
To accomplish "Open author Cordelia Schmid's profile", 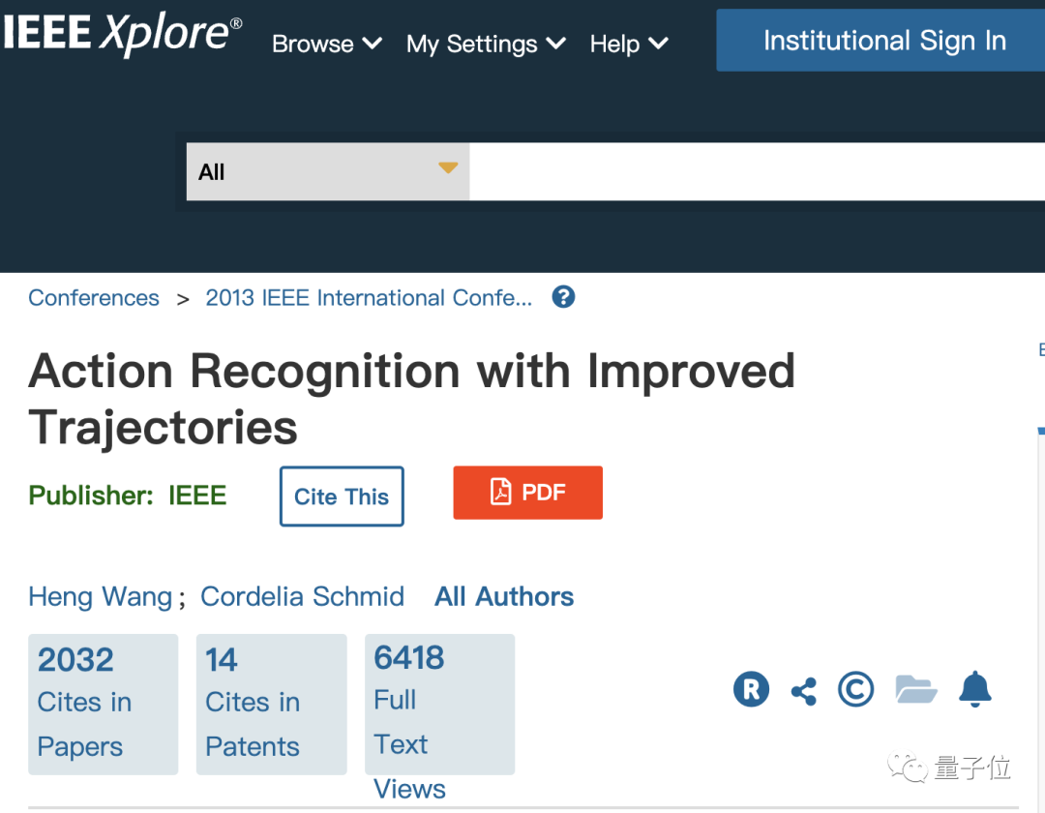I will click(302, 596).
